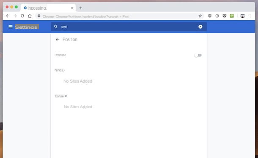This screenshot has width=258, height=158.
Task: Open the Pocket extension icon
Action: 225,16
